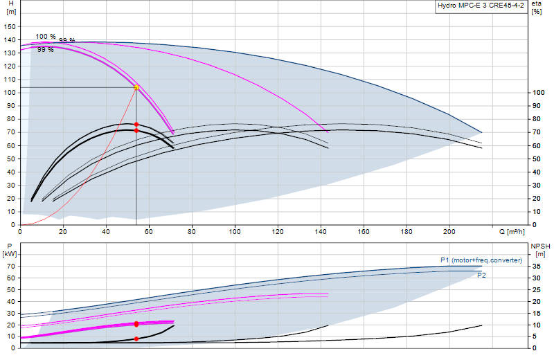The image size is (554, 360).
Task: Click the Hydro MPC-E 3 CRE45-4-2 title box
Action: (x=481, y=6)
